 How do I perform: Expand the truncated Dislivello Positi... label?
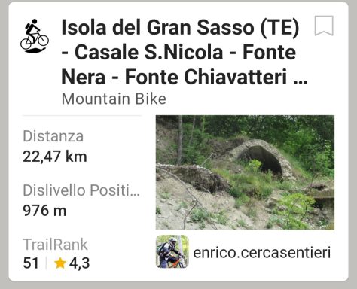81,190
